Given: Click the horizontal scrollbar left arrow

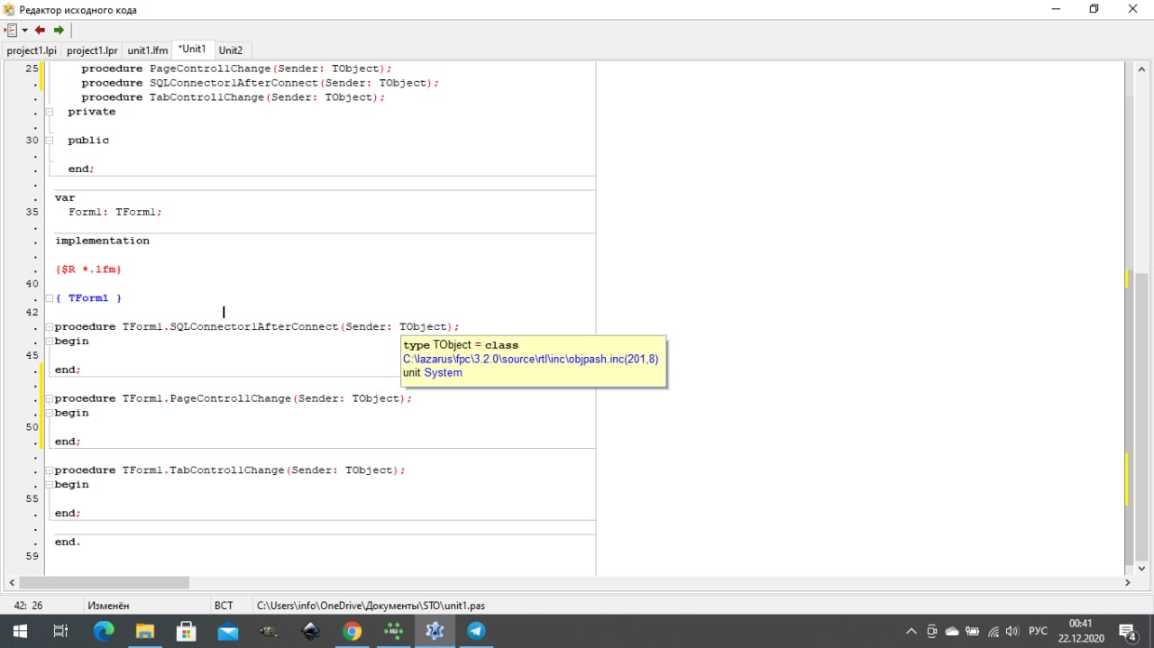Looking at the screenshot, I should (x=12, y=583).
